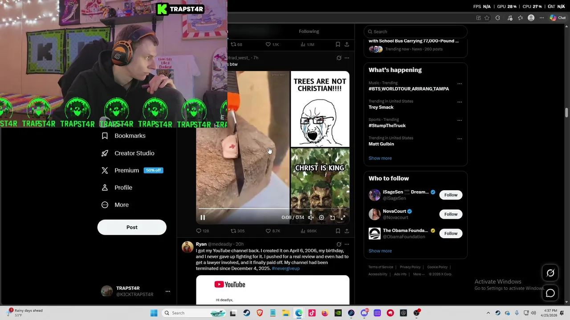Screen dimensions: 570x320
Task: Open the Privacy Policy link
Action: (410, 267)
